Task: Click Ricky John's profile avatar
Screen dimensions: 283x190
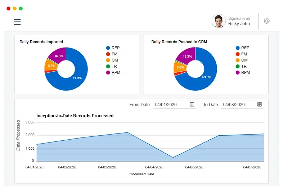Action: (219, 21)
